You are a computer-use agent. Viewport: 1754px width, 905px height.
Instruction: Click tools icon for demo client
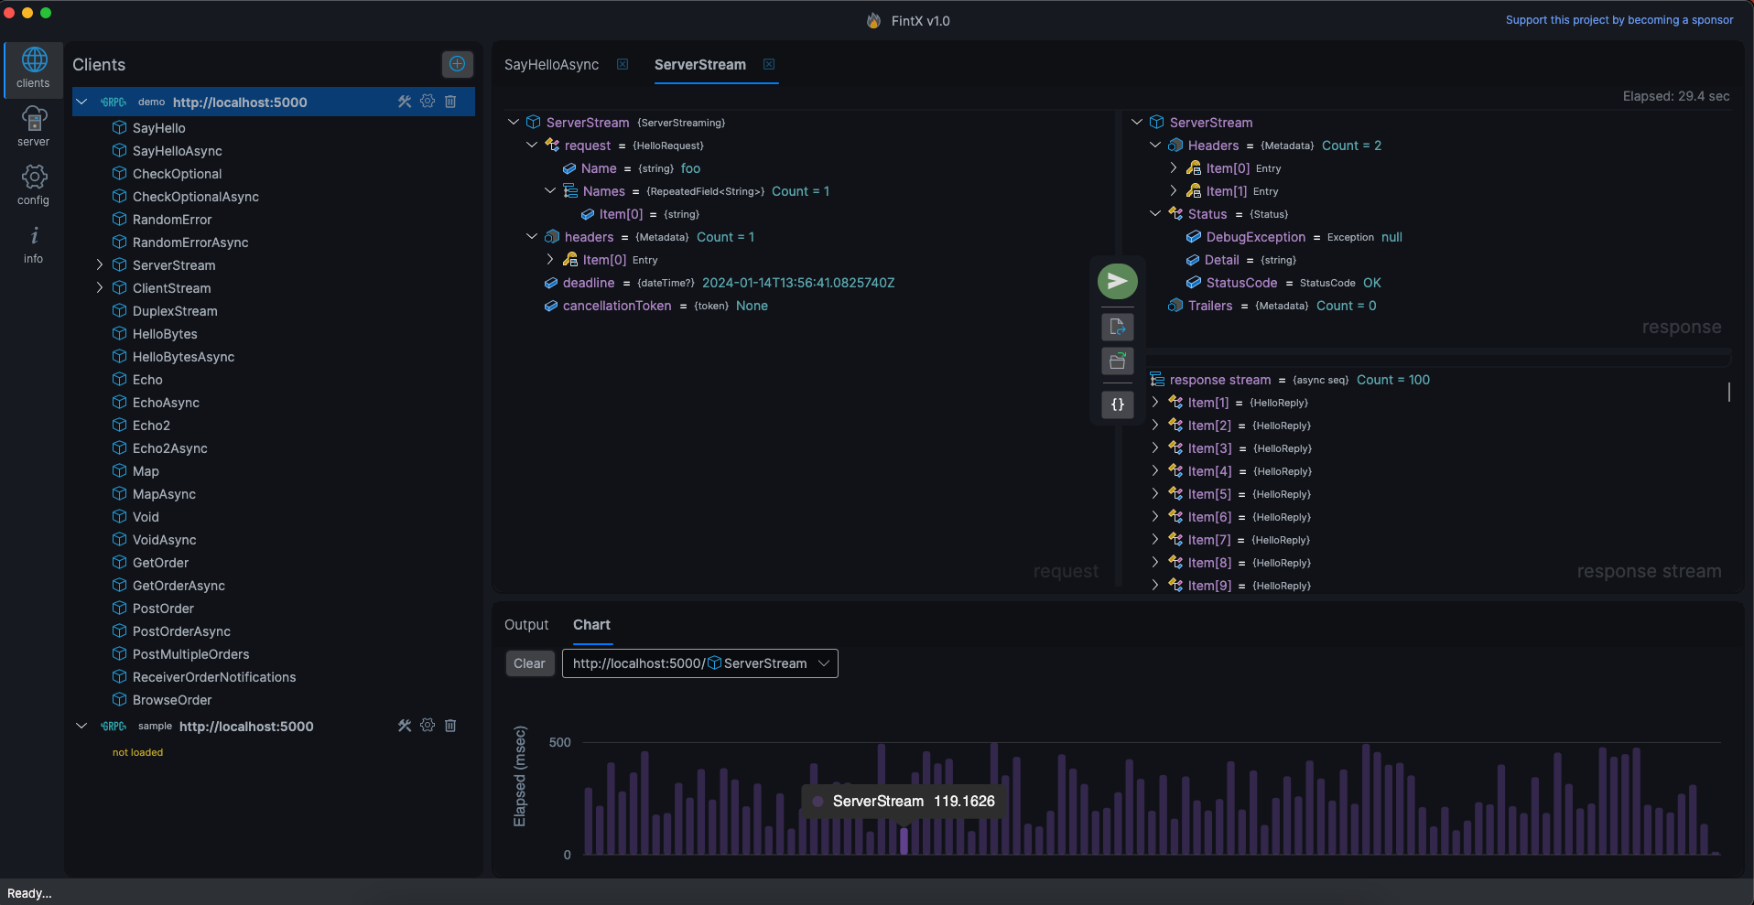point(405,102)
